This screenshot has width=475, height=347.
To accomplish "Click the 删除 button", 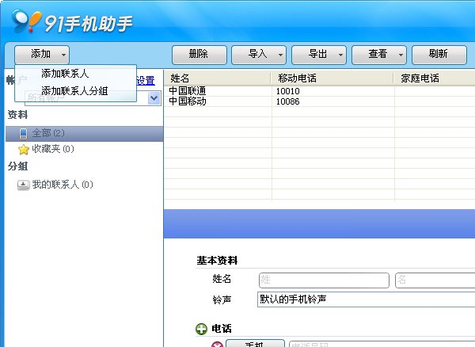I will tap(199, 55).
